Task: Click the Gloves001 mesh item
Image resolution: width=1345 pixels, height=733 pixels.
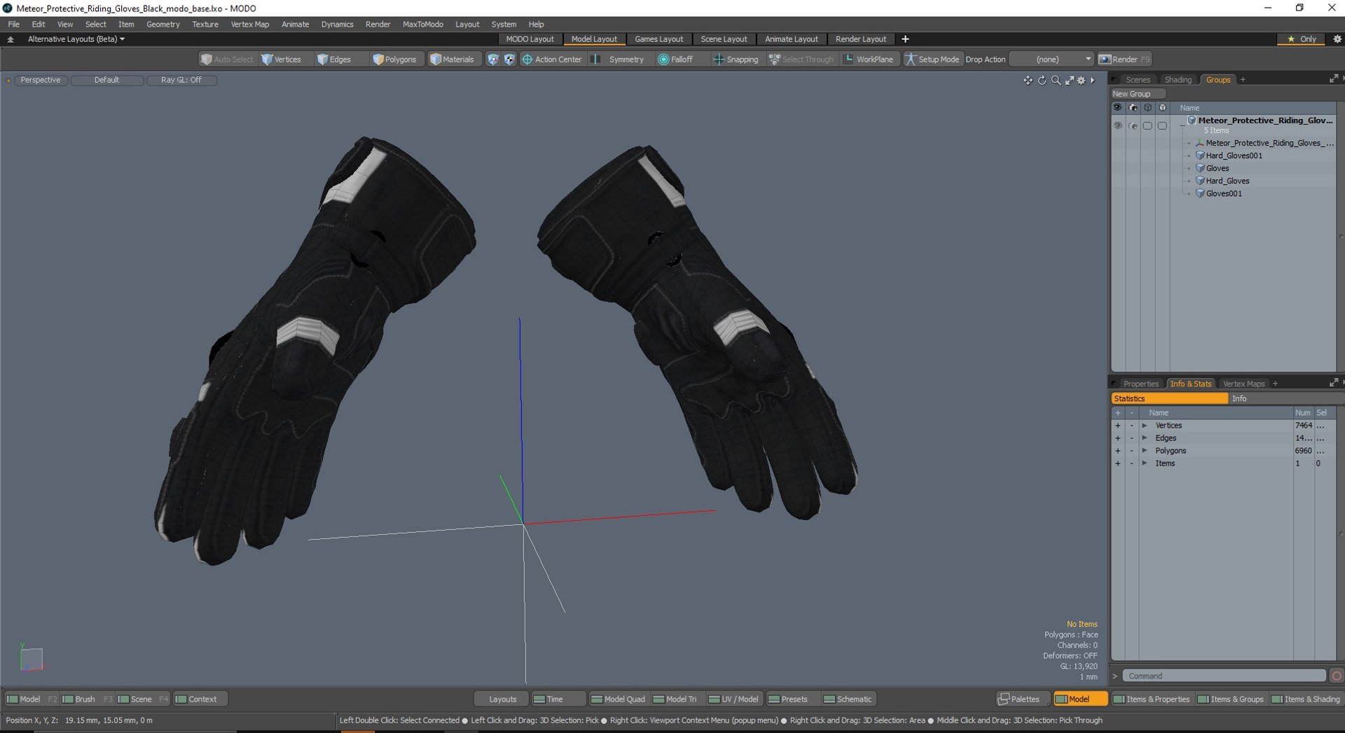Action: click(x=1224, y=194)
